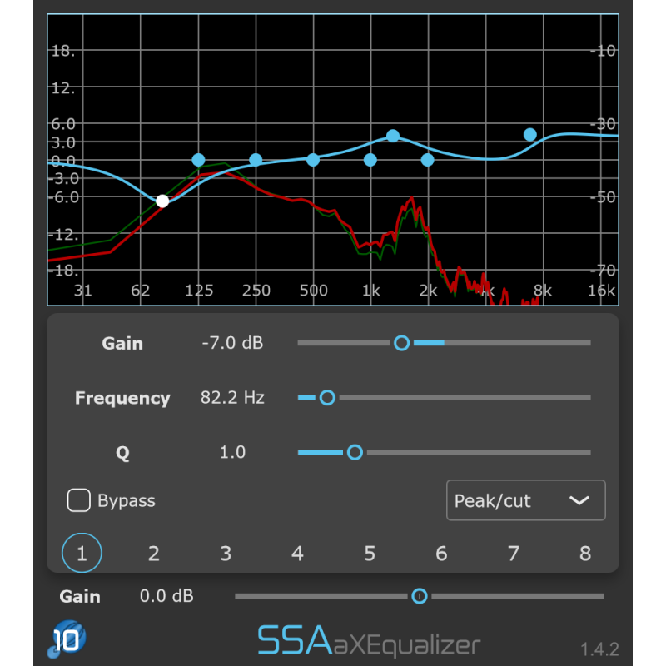666x666 pixels.
Task: Select the EQ node near 8 kHz
Action: coord(529,133)
